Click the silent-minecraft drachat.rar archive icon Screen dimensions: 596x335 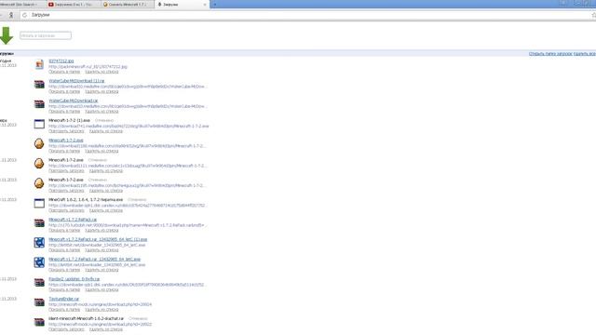[x=39, y=322]
